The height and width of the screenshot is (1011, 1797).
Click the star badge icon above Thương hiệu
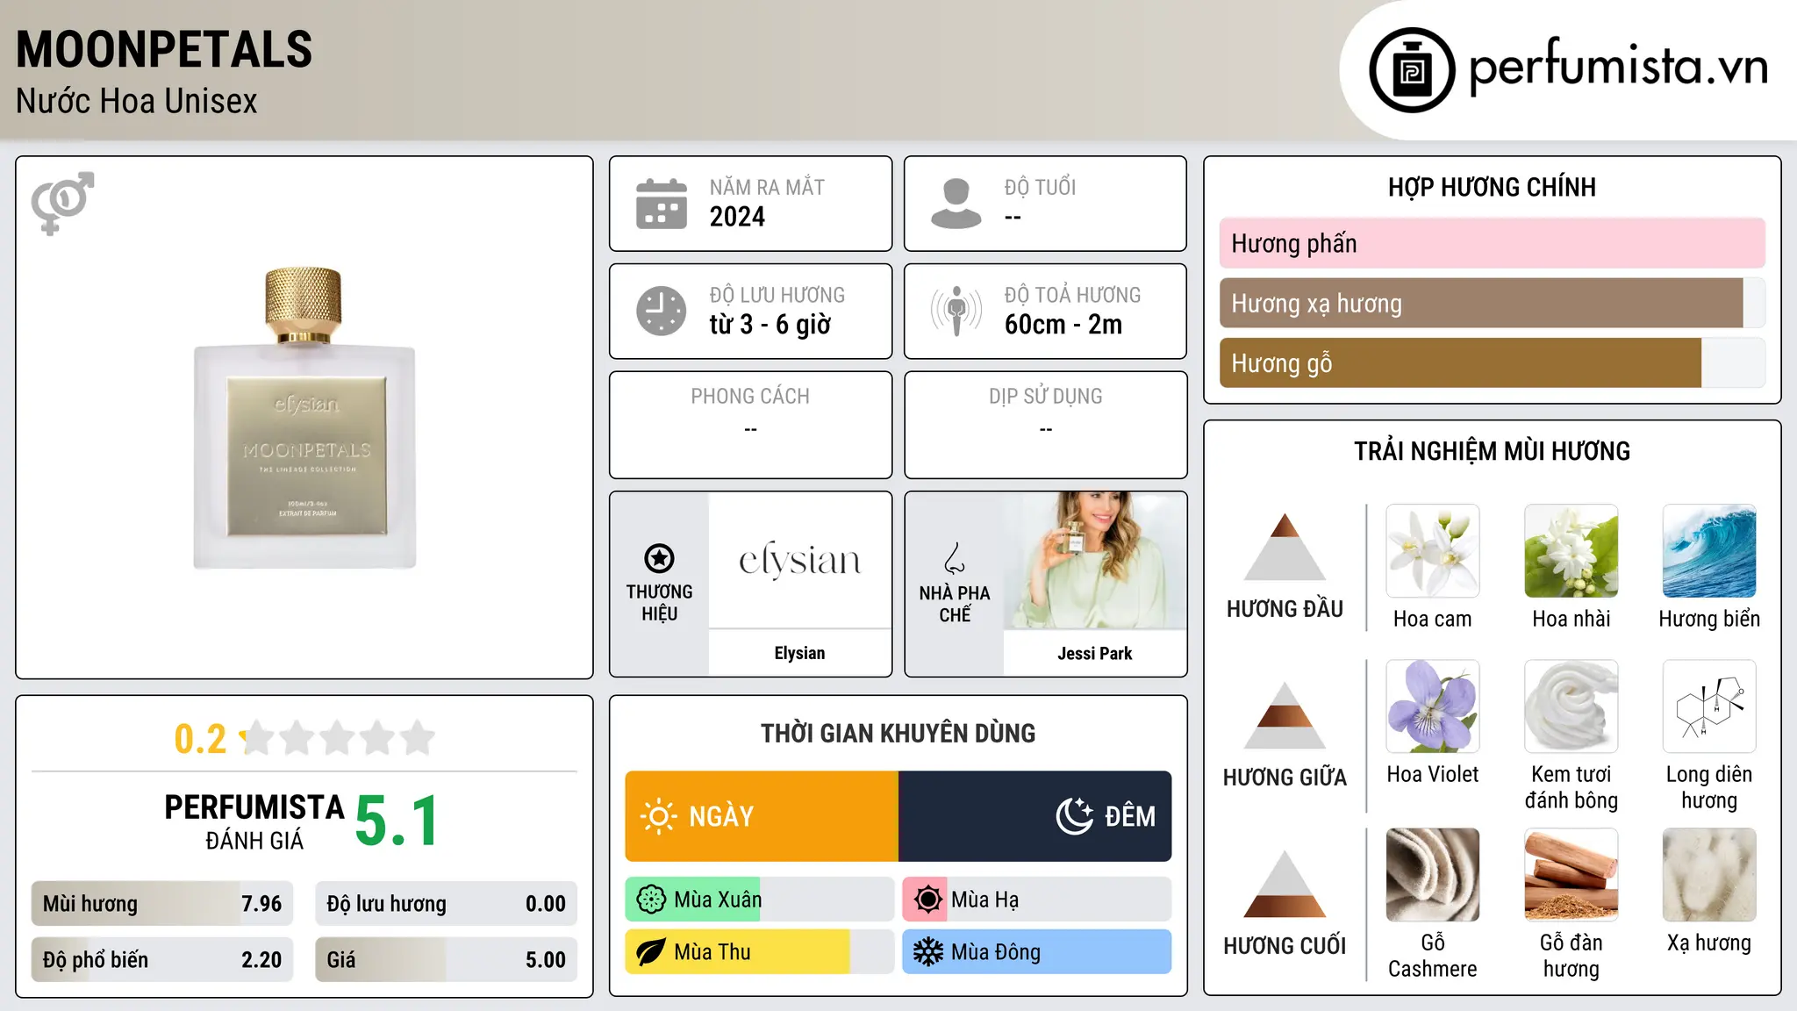(659, 558)
